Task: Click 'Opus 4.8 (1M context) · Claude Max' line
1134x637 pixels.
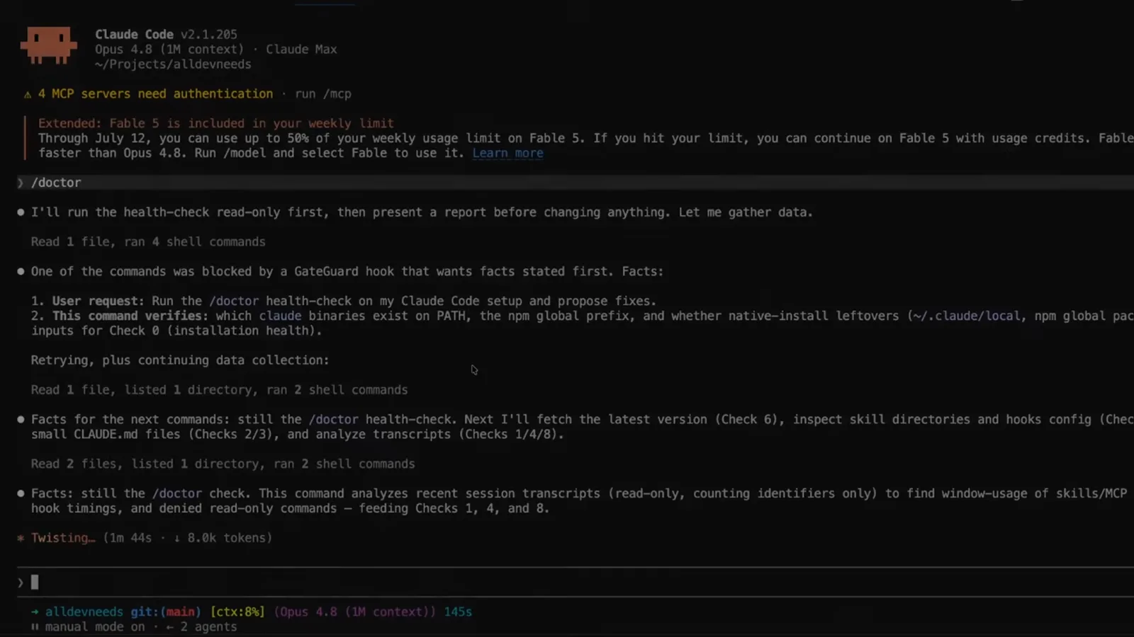Action: pyautogui.click(x=215, y=50)
